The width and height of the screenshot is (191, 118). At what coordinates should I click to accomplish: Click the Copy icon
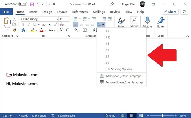14,25
